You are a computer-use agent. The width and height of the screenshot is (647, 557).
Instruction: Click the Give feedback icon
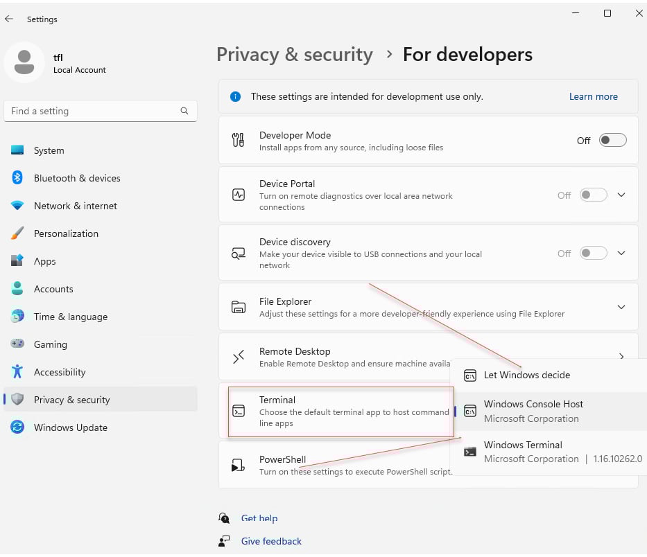224,541
